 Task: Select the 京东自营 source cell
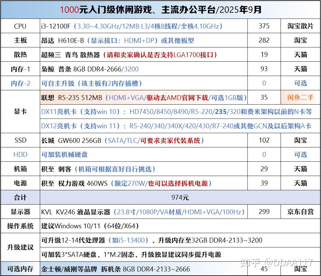300,212
